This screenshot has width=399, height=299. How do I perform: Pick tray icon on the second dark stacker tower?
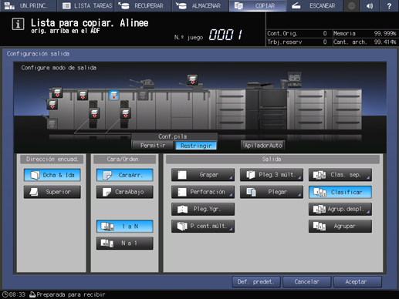[x=126, y=113]
